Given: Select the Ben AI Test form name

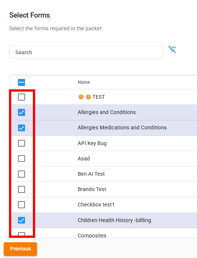Looking at the screenshot, I should click(x=91, y=174).
